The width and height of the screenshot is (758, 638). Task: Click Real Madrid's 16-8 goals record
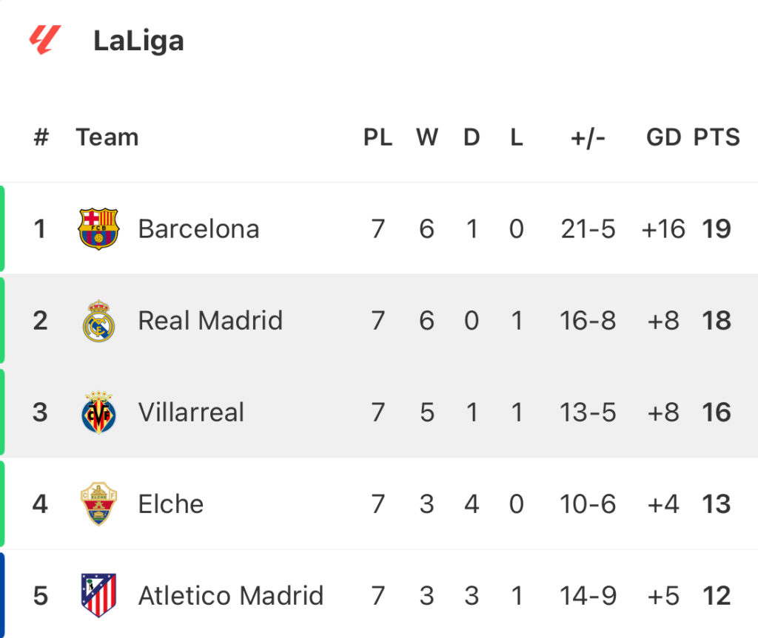pyautogui.click(x=588, y=321)
